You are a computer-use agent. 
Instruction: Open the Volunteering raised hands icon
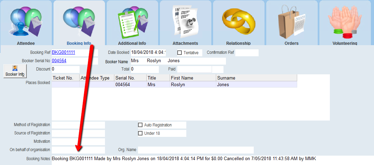click(x=345, y=21)
